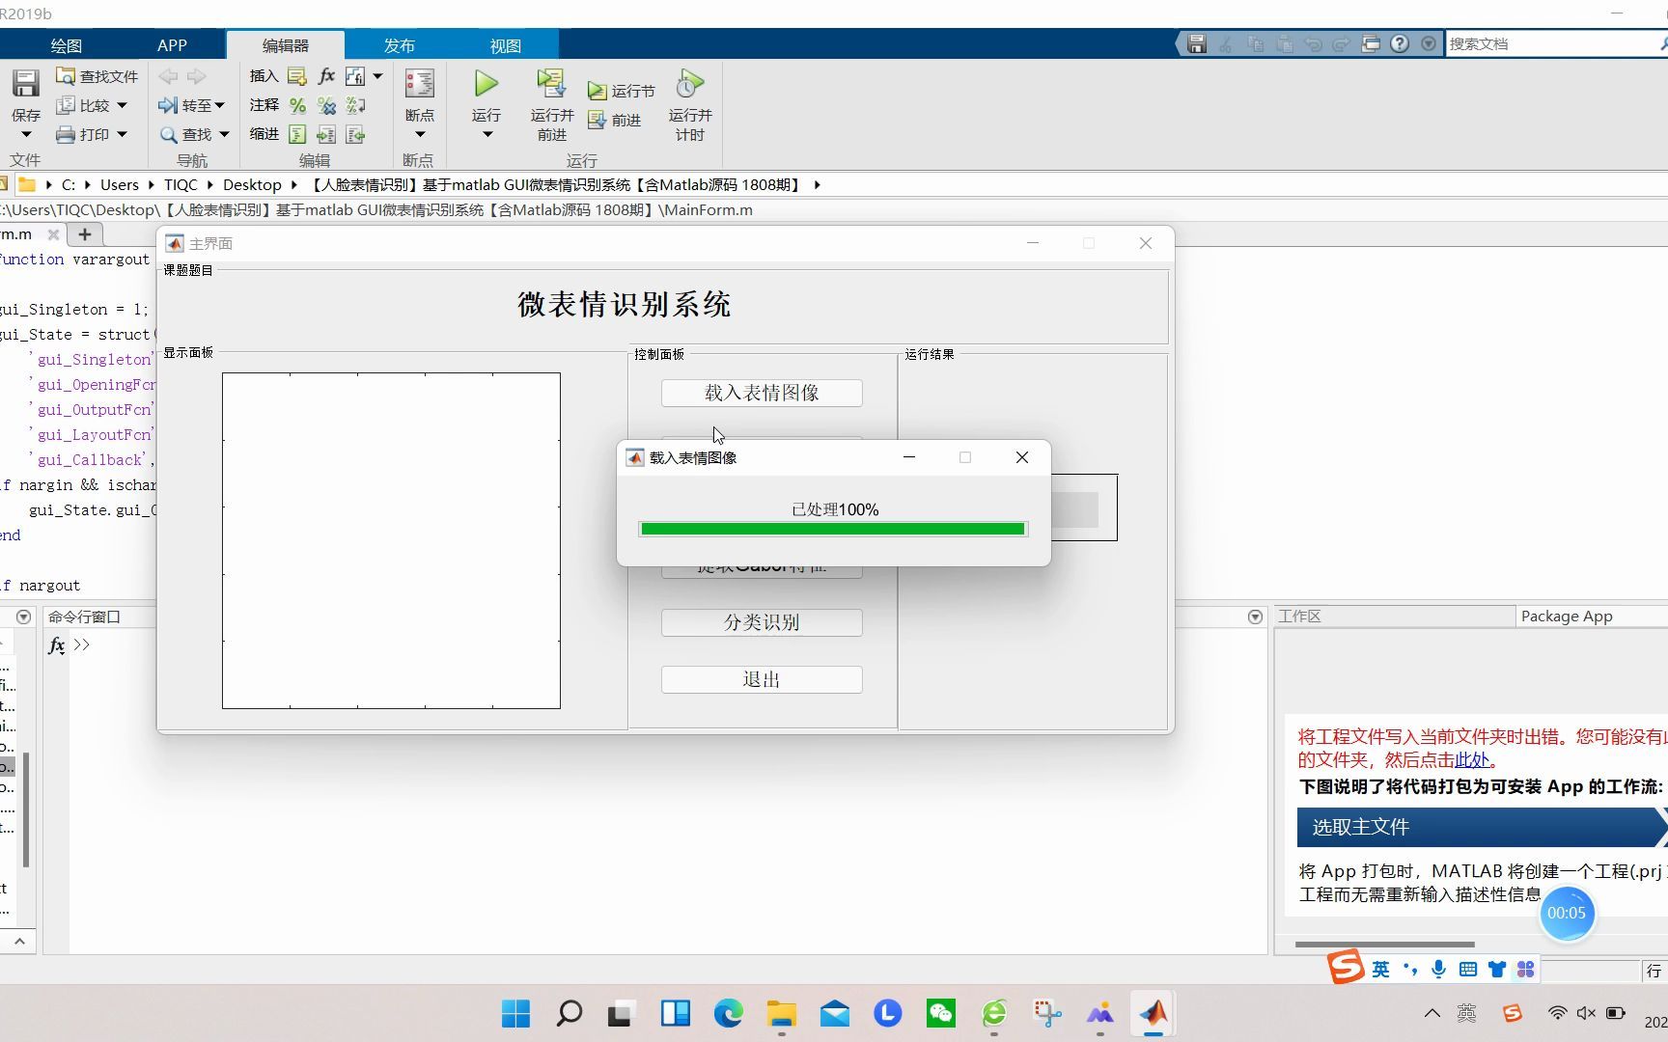Click the help question mark icon
The image size is (1668, 1042).
point(1400,43)
